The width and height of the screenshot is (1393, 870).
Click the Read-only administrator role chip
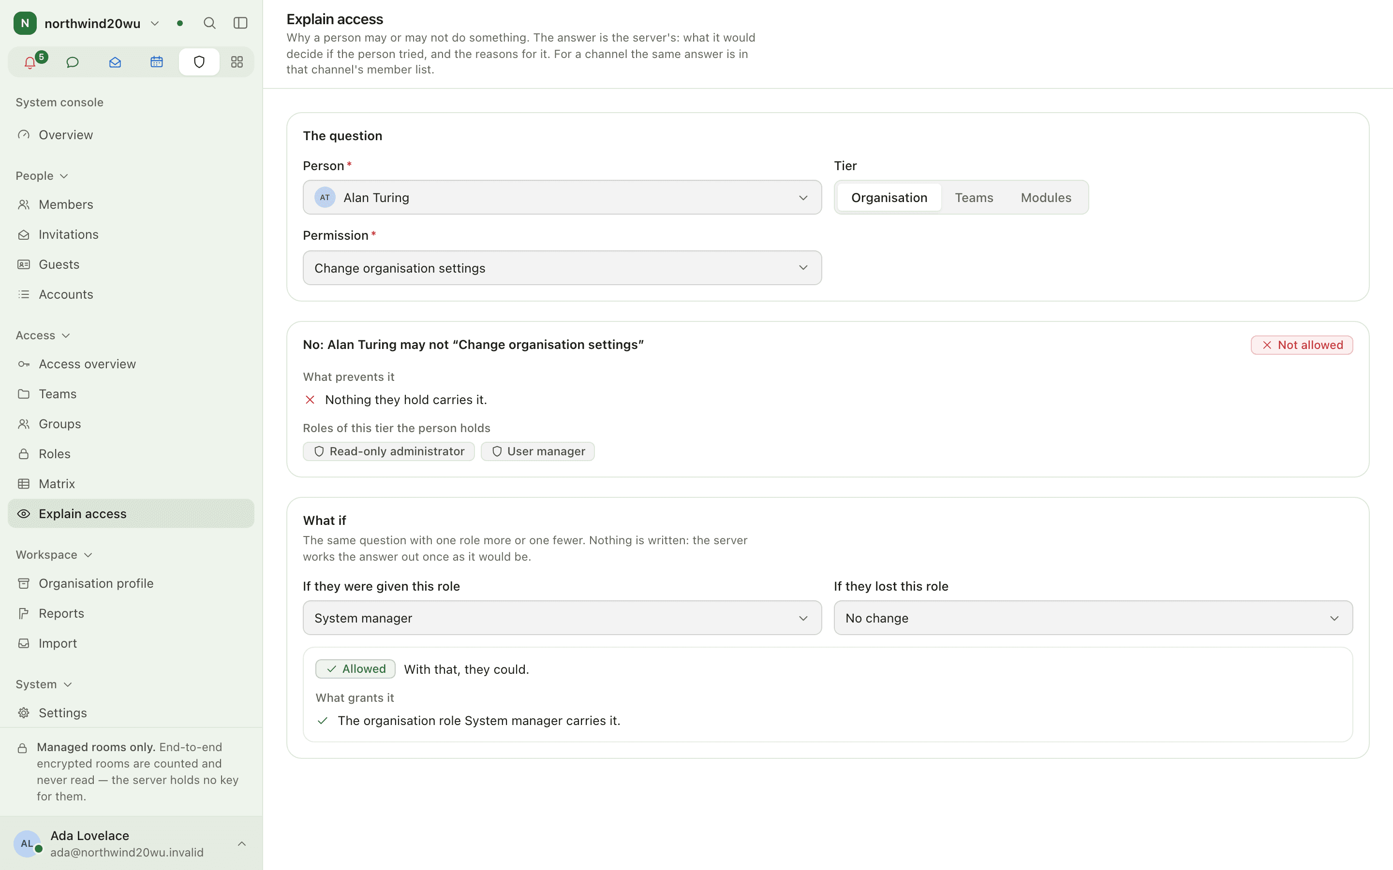point(388,451)
